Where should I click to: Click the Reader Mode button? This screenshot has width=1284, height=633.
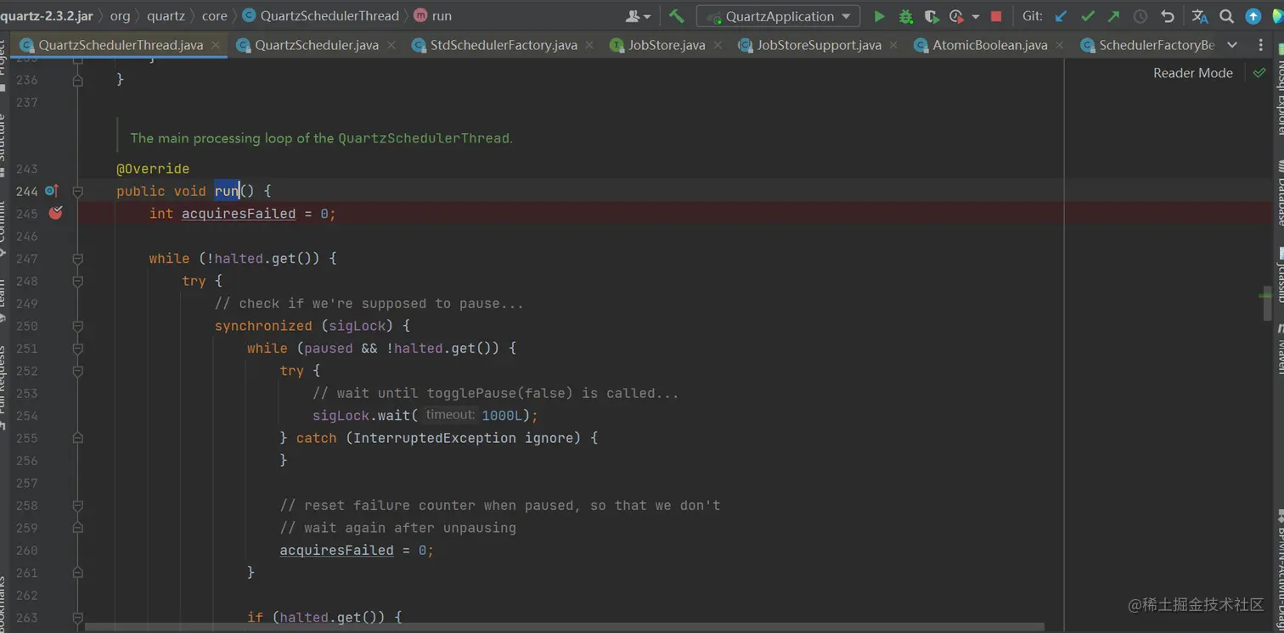(x=1192, y=73)
